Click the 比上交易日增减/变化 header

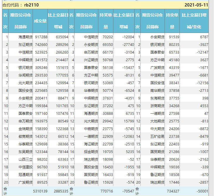(194, 21)
